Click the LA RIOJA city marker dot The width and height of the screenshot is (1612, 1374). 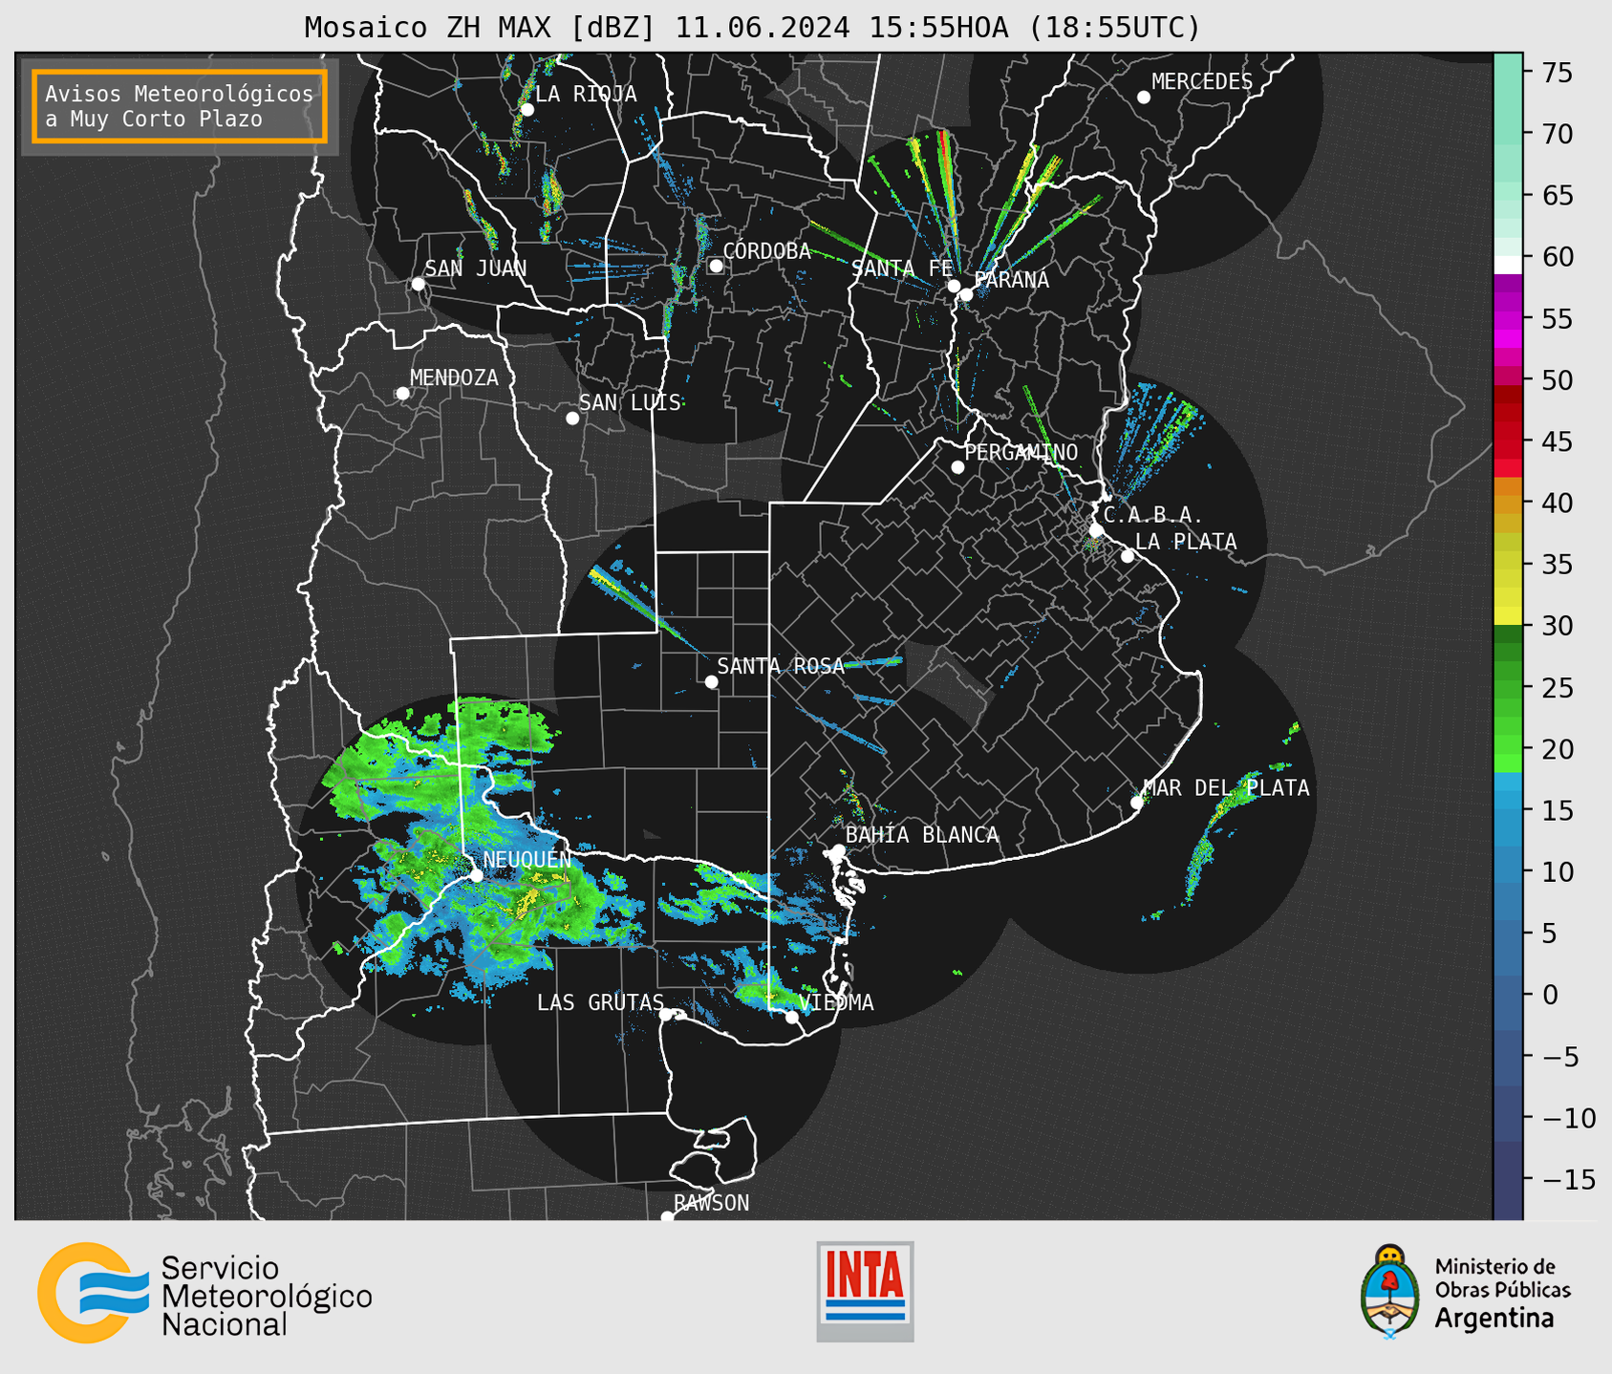[527, 110]
